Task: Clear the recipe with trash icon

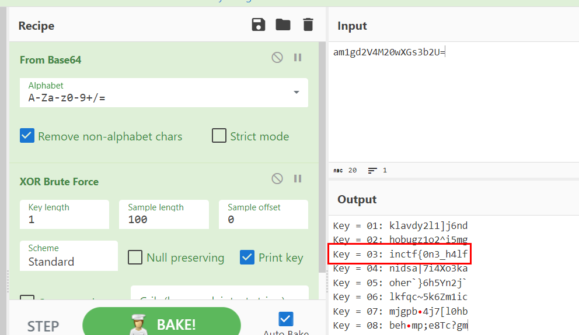Action: tap(308, 24)
